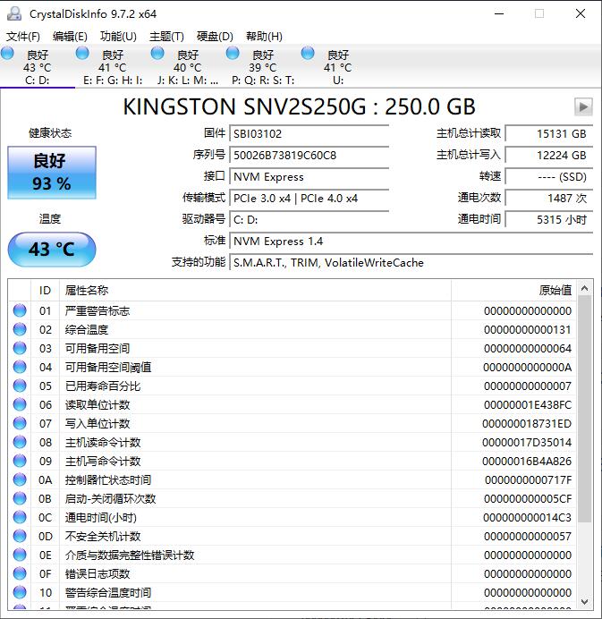Click the 属性名称 column header

pyautogui.click(x=255, y=291)
